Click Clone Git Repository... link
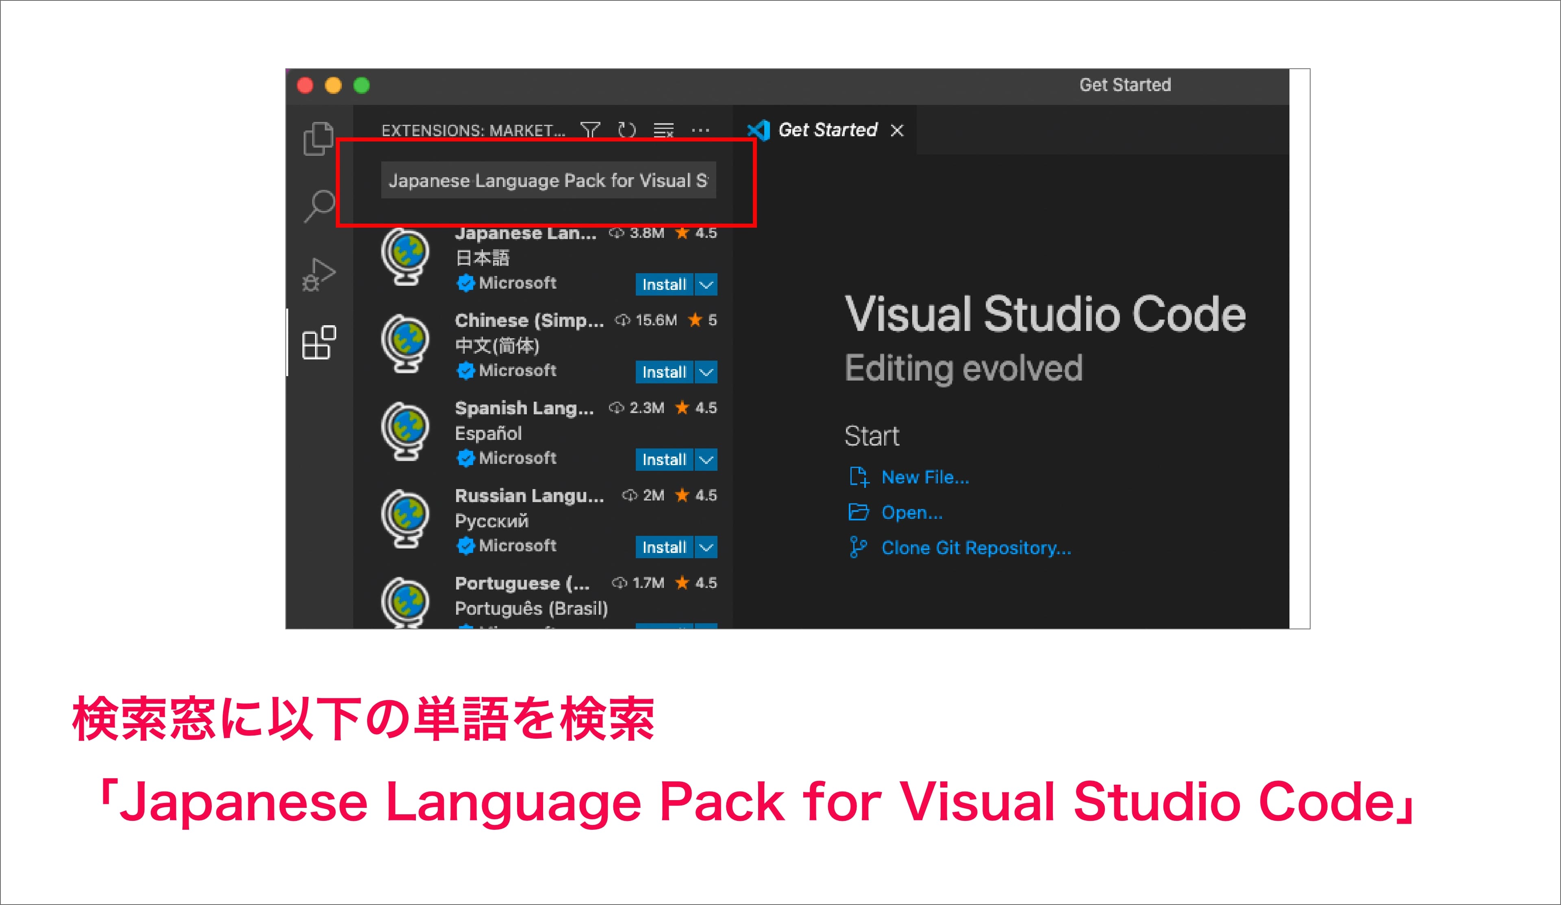1561x905 pixels. click(x=976, y=548)
